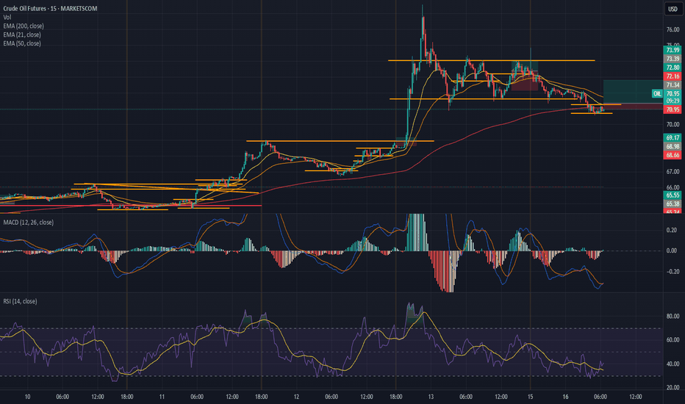Select the red 68.66 price label

[673, 156]
